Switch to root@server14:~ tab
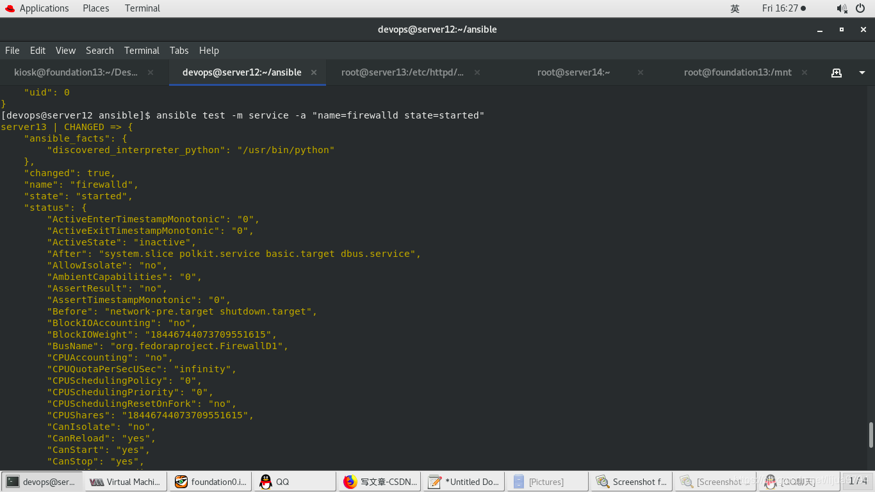Viewport: 875px width, 492px height. [x=573, y=72]
